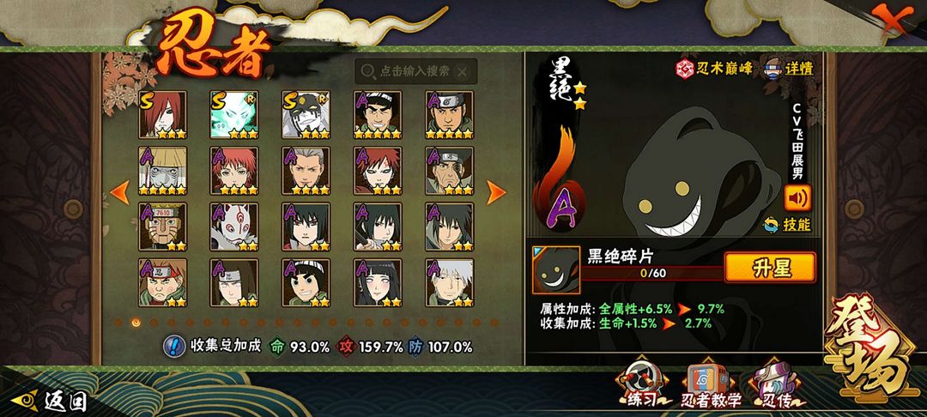The height and width of the screenshot is (417, 927).
Task: Clear the search box with the X
Action: (463, 72)
